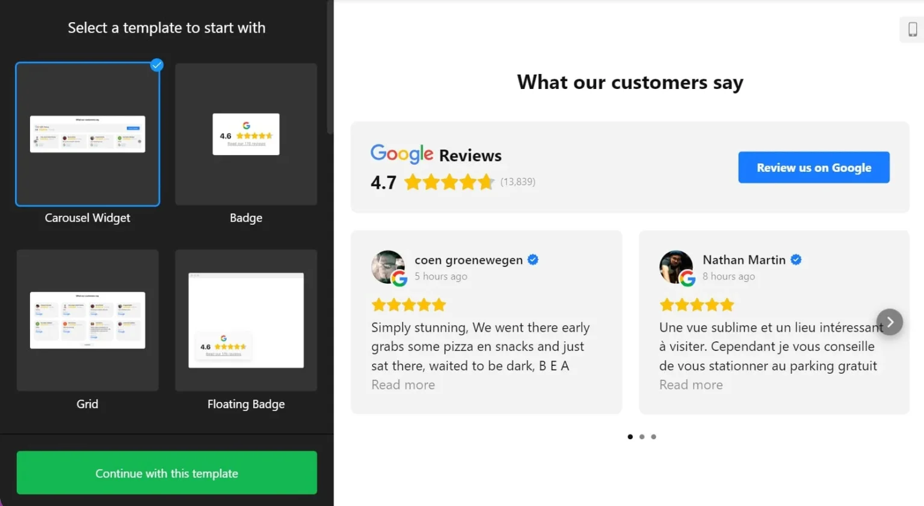Click the verified badge next to Nathan Martin
The height and width of the screenshot is (506, 924).
coord(795,259)
